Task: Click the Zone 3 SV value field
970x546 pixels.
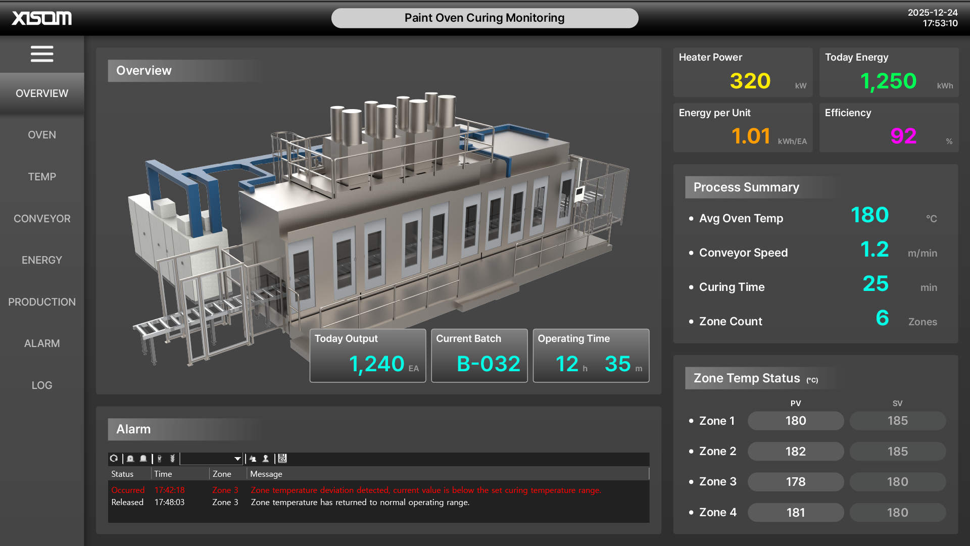Action: (897, 482)
